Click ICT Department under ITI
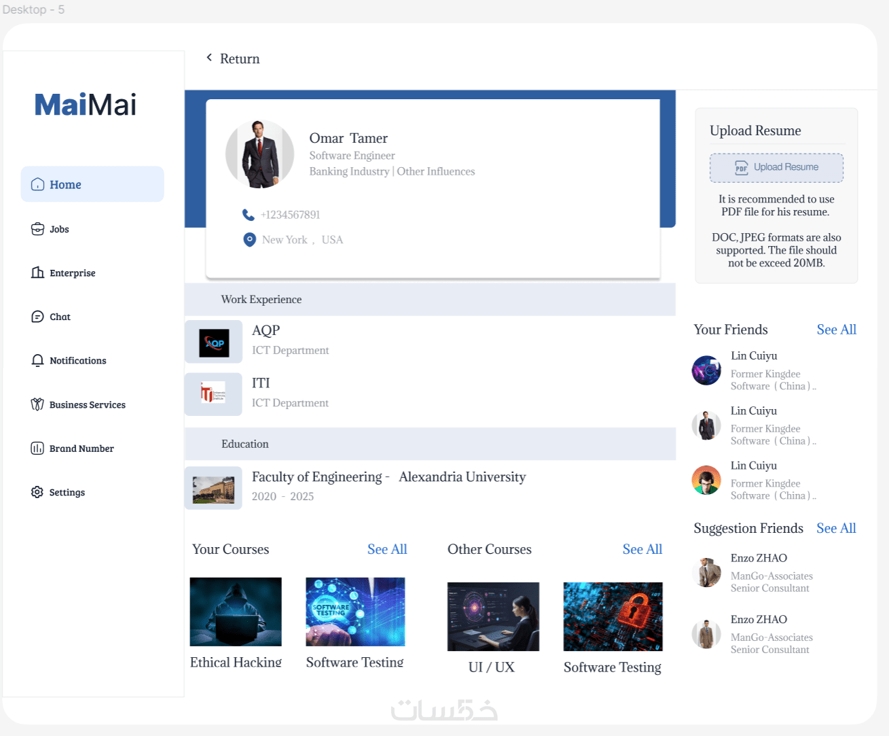The height and width of the screenshot is (736, 889). pyautogui.click(x=290, y=403)
